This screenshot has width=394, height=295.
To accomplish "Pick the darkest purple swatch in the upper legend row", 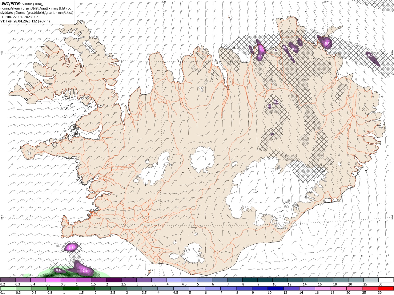I will coord(113,280).
